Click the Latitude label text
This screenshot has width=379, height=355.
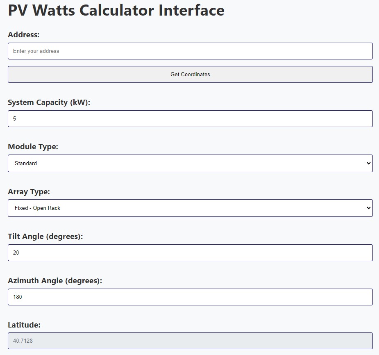(x=24, y=324)
